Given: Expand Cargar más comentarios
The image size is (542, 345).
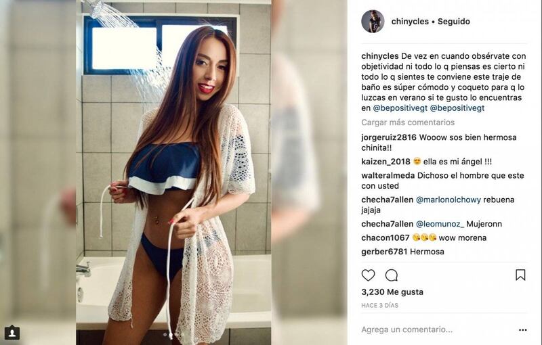Looking at the screenshot, I should tap(408, 122).
